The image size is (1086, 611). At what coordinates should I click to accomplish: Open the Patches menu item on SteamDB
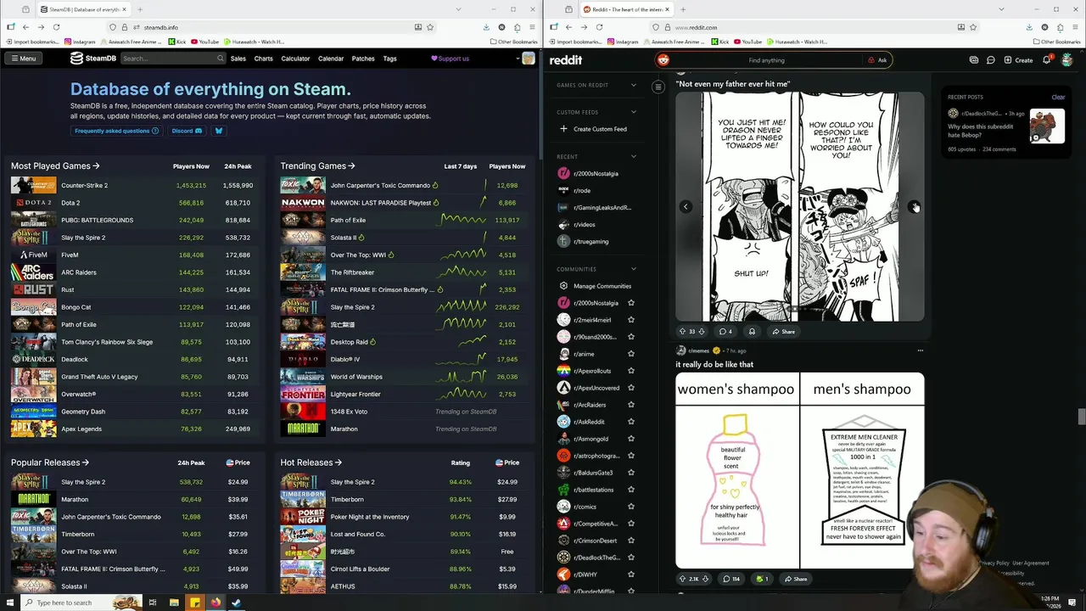[363, 59]
